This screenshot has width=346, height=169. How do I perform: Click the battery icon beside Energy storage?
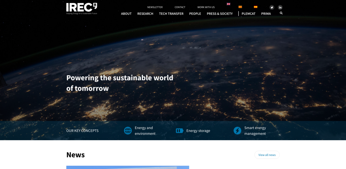click(179, 130)
